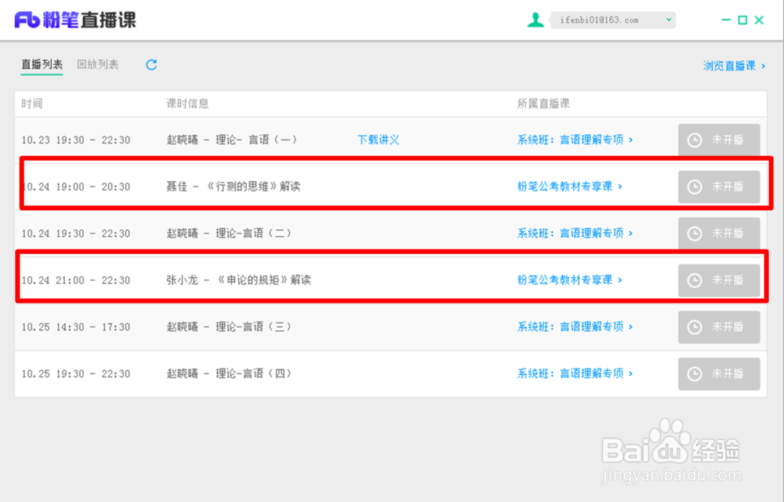Open 系统班：言语理解专项 from the first row

click(571, 140)
